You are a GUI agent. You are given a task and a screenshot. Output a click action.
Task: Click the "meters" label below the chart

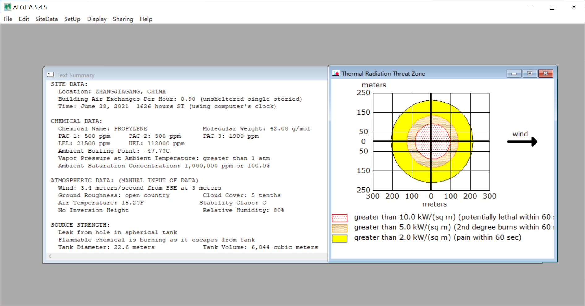pos(434,204)
